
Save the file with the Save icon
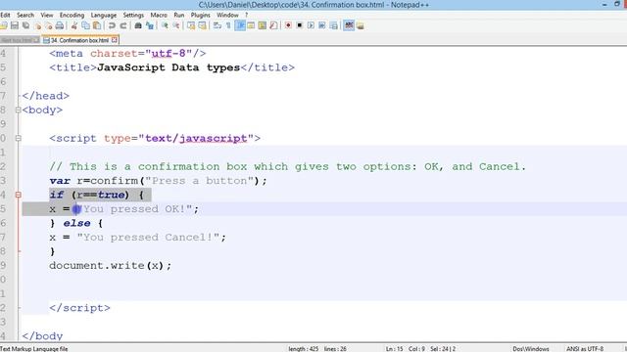(15, 25)
